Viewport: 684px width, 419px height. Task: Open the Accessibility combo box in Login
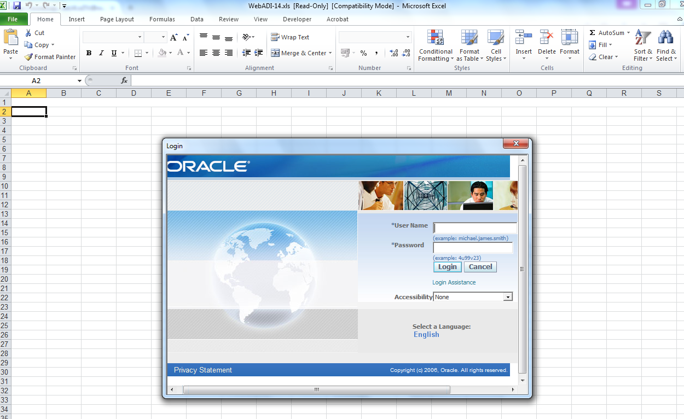pyautogui.click(x=473, y=297)
